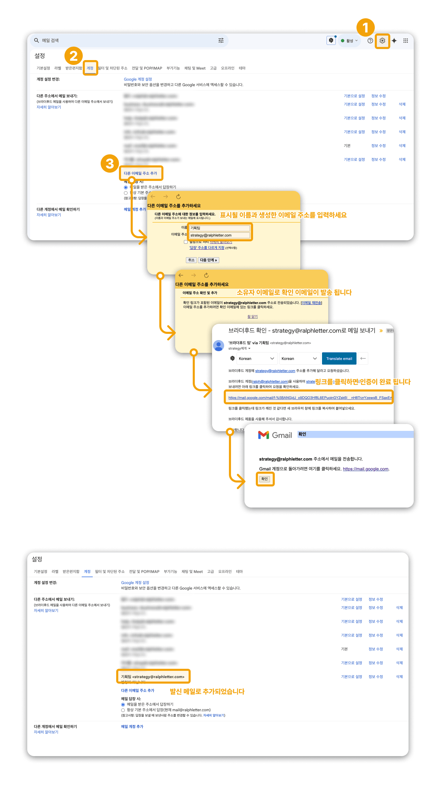The height and width of the screenshot is (791, 442).
Task: Open the Google apps grid icon
Action: coord(406,41)
